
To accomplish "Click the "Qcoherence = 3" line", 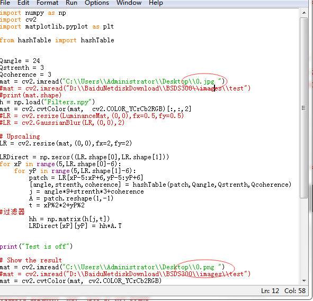I will 25,75.
